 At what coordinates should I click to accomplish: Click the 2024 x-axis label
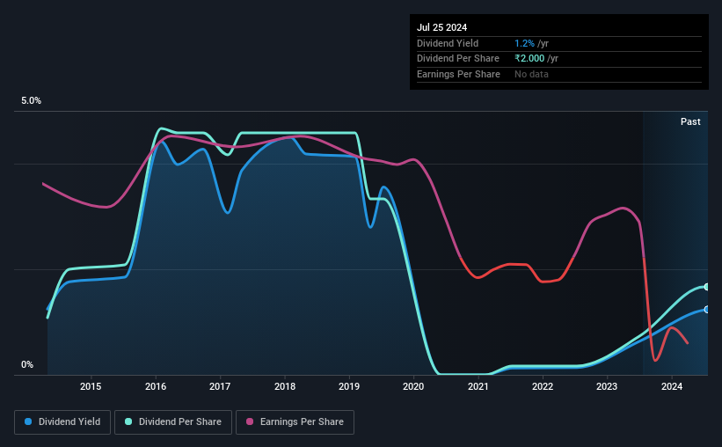click(x=671, y=386)
